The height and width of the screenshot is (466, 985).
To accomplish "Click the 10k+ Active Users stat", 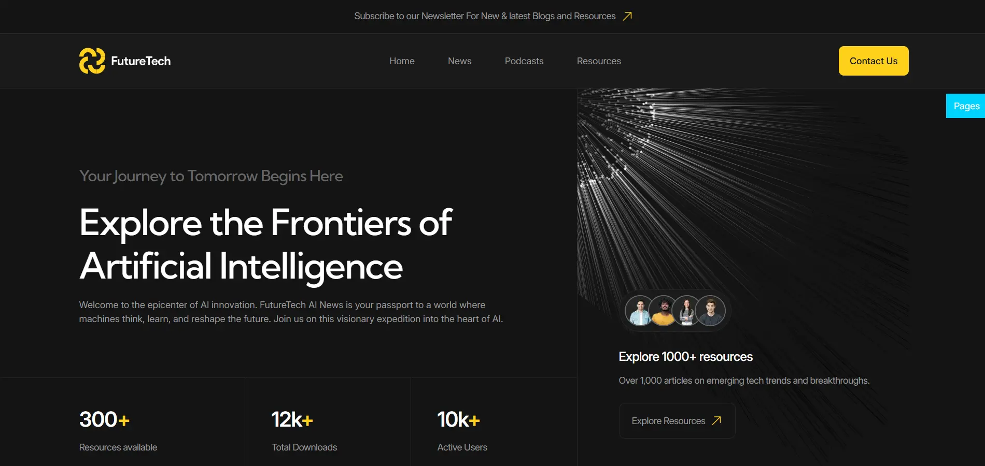I will pyautogui.click(x=462, y=431).
